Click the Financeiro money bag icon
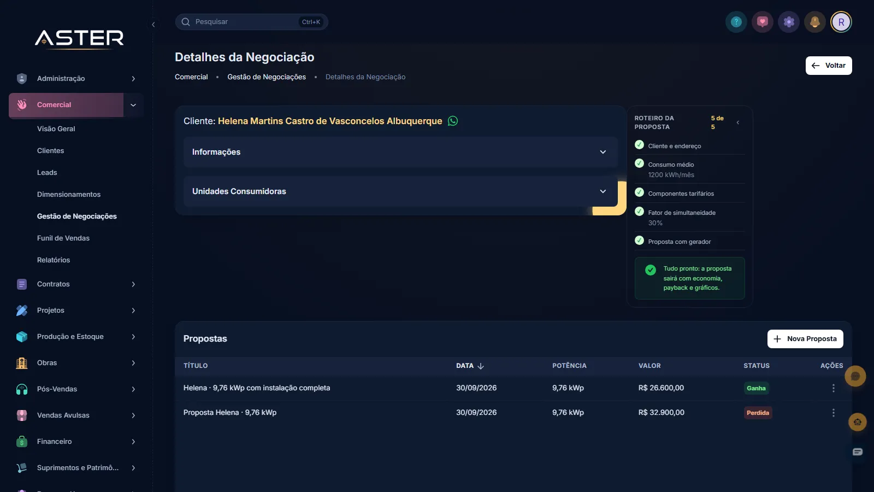The height and width of the screenshot is (492, 874). click(x=22, y=442)
